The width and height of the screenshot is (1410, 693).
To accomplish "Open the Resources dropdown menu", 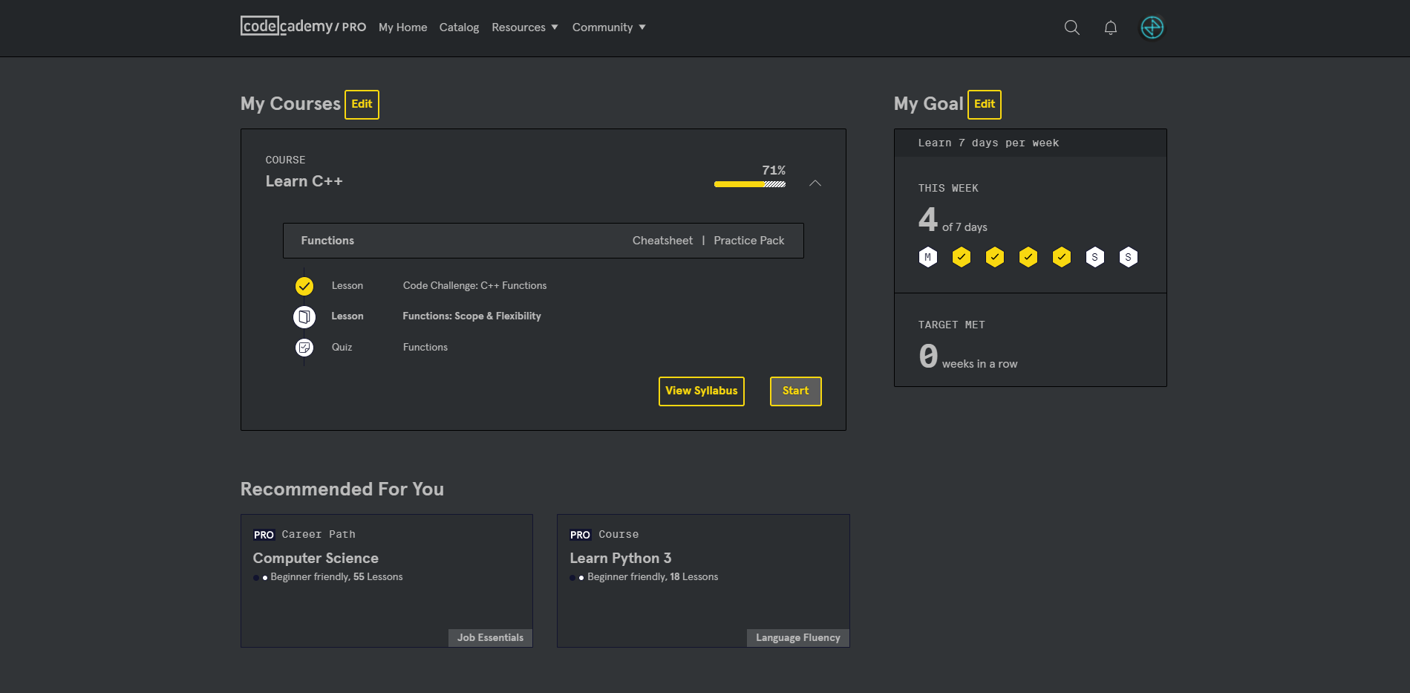I will click(x=524, y=27).
